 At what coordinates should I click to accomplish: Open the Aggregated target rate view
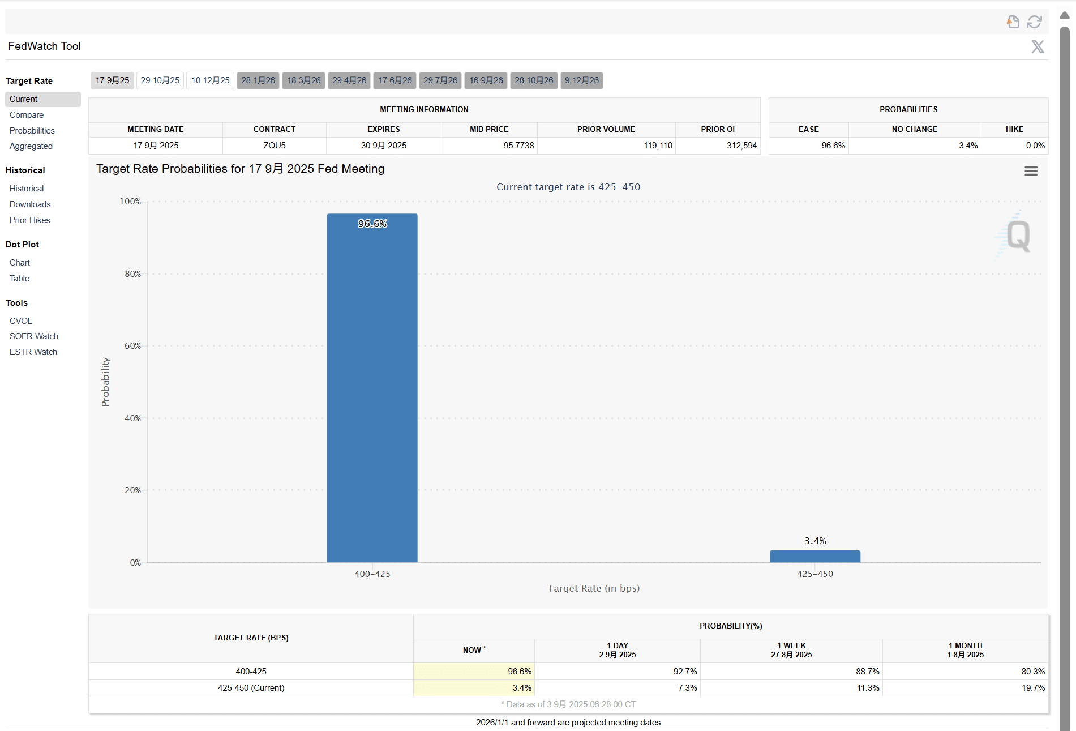(31, 146)
